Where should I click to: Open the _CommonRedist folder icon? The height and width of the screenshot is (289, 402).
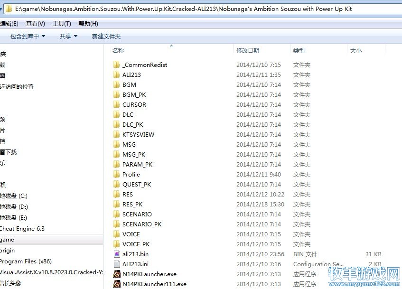click(x=116, y=65)
